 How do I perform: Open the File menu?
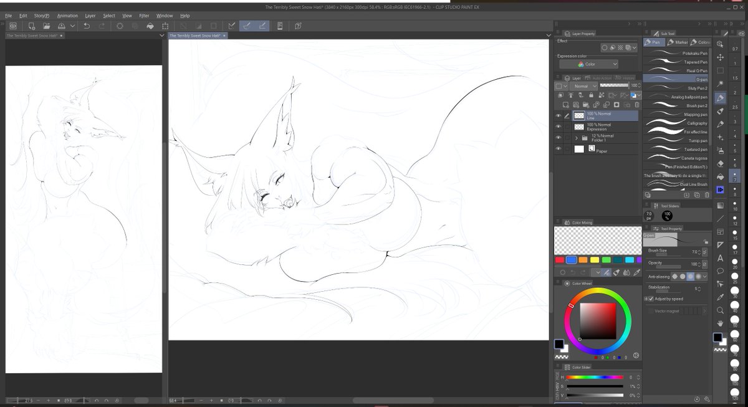click(x=8, y=15)
